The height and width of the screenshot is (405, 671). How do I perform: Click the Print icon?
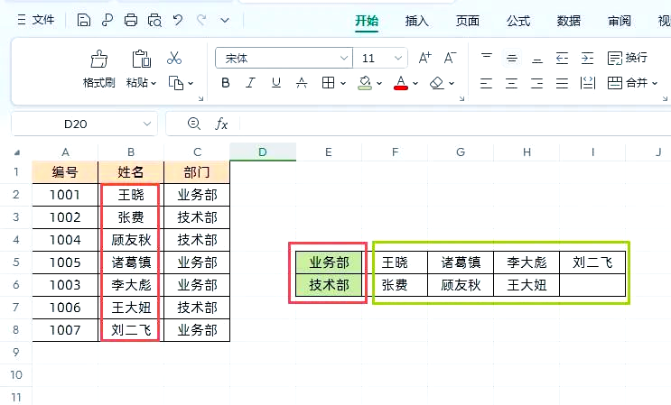131,20
